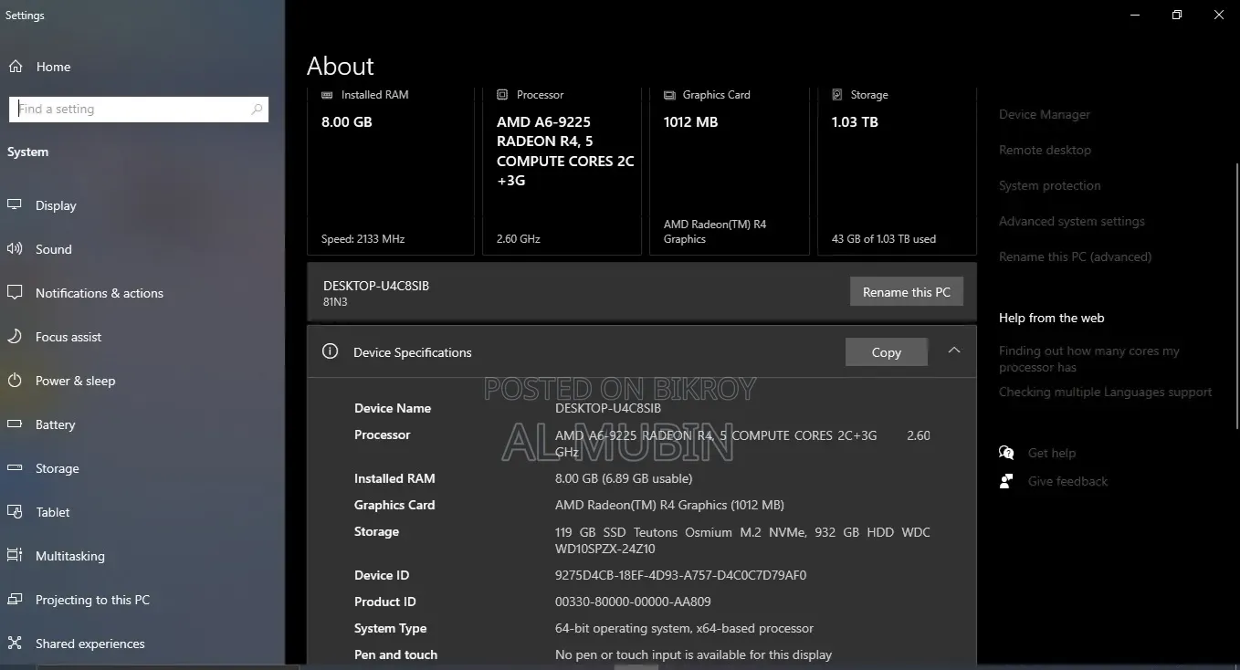Click the Display monitor icon
1240x670 pixels.
tap(16, 205)
